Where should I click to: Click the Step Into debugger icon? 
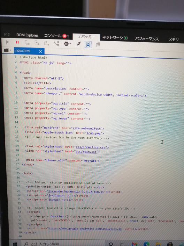(x=27, y=43)
